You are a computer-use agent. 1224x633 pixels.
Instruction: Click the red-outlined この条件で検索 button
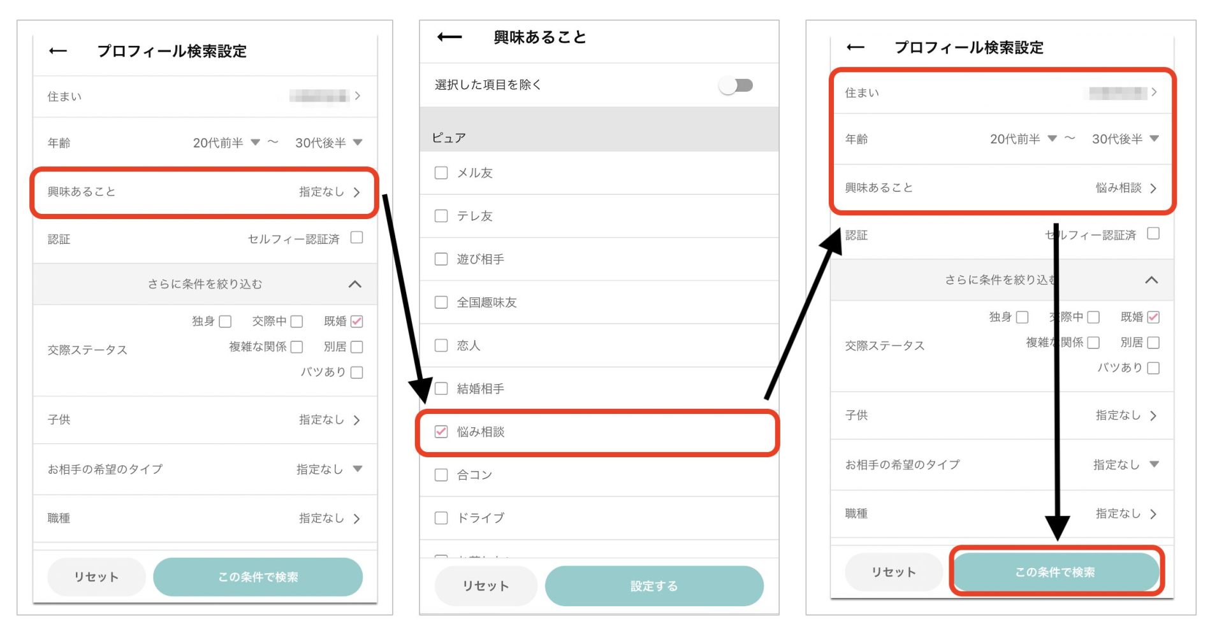click(1055, 572)
